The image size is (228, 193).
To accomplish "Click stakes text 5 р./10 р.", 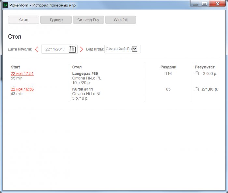I will 80,98.
